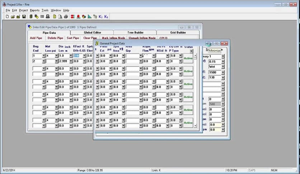Image resolution: width=300 pixels, height=174 pixels.
Task: Click the Unmark Inflow Node button
Action: pos(142,38)
